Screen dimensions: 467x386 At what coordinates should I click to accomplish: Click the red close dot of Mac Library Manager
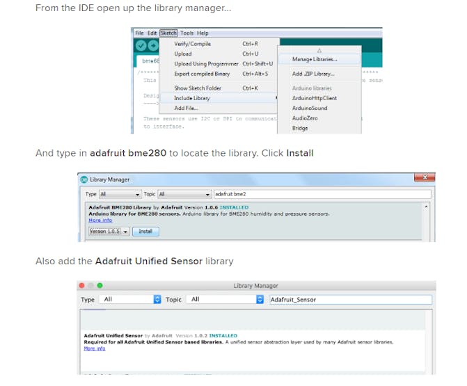pyautogui.click(x=81, y=285)
